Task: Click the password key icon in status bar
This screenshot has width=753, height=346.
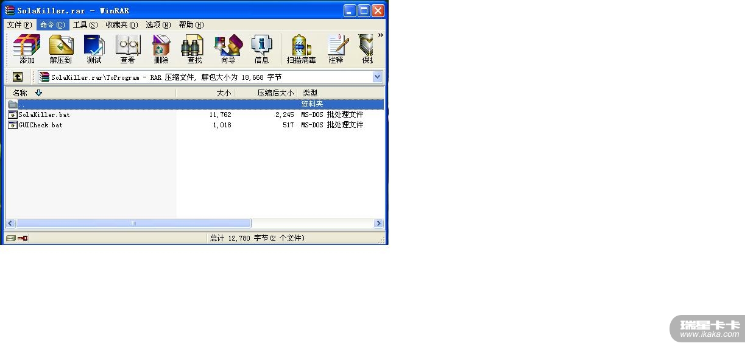Action: coord(23,238)
